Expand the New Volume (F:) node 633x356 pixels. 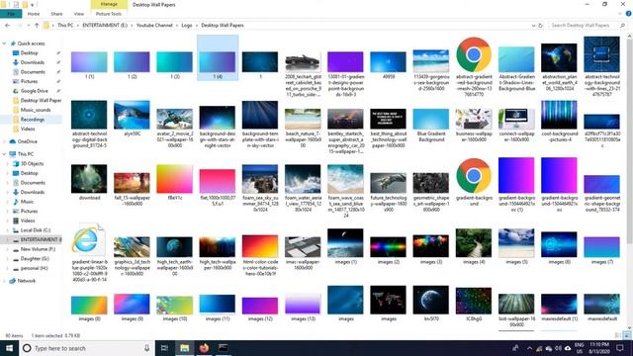pyautogui.click(x=8, y=249)
